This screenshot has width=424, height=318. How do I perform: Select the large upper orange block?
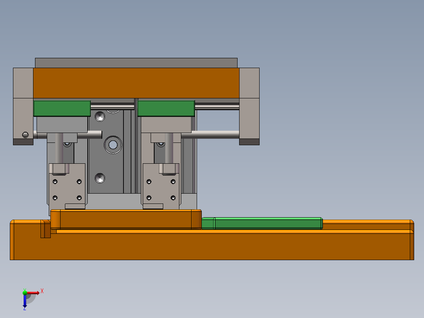point(136,83)
